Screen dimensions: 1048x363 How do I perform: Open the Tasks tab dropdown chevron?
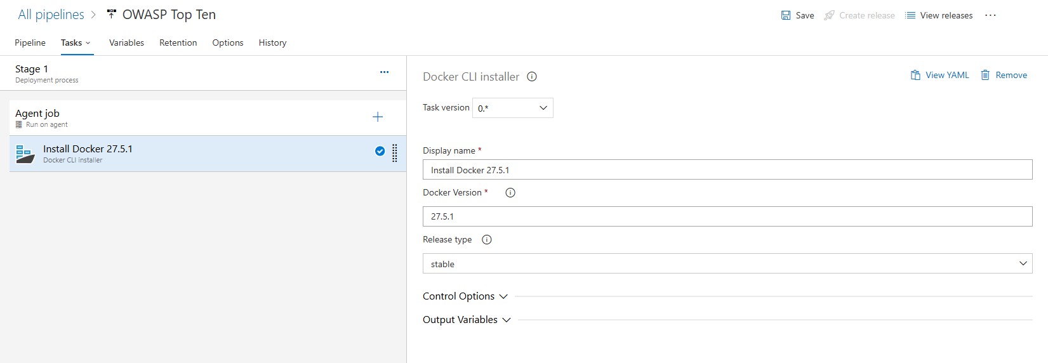point(88,43)
